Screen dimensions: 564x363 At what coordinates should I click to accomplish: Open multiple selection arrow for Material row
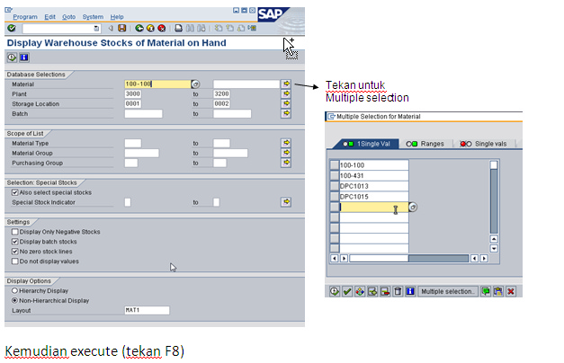pos(287,84)
